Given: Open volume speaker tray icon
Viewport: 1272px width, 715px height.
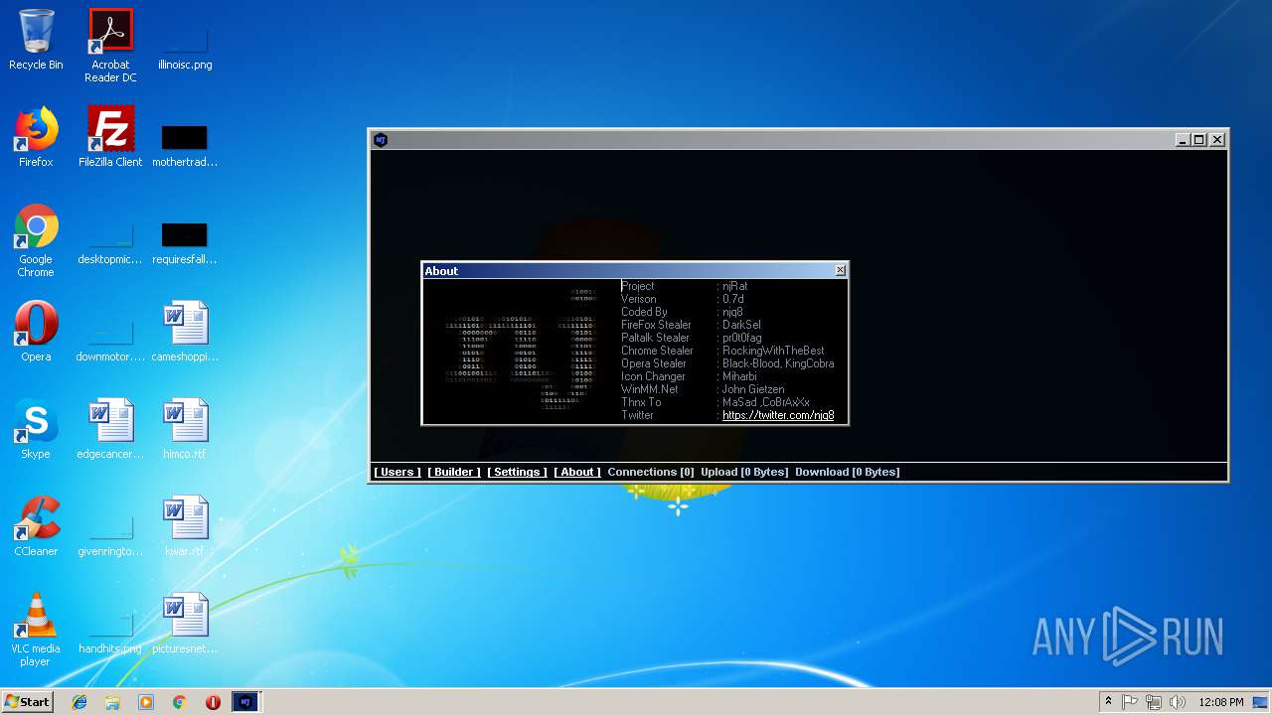Looking at the screenshot, I should (1178, 702).
